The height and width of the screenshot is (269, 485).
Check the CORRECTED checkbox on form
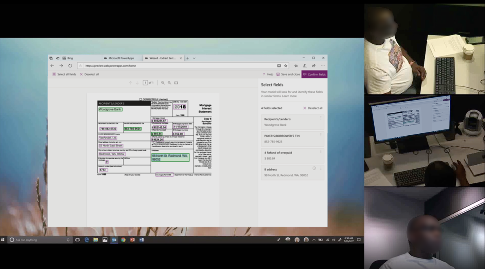[x=141, y=99]
